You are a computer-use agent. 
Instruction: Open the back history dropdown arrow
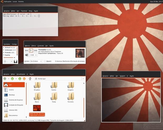[8, 79]
